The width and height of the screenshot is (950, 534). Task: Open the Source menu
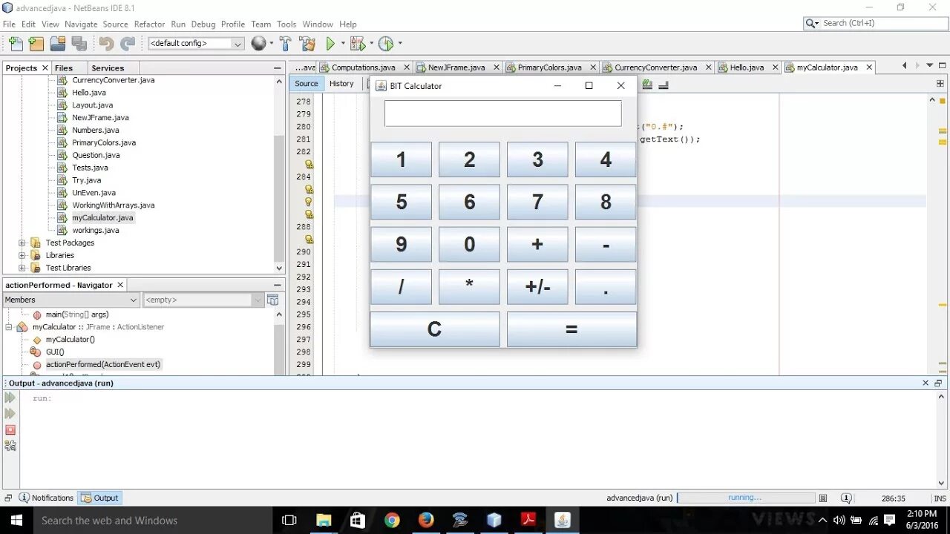(x=115, y=24)
